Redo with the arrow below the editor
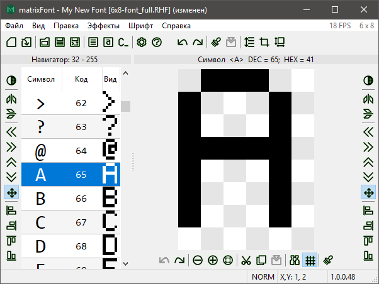 (x=179, y=260)
